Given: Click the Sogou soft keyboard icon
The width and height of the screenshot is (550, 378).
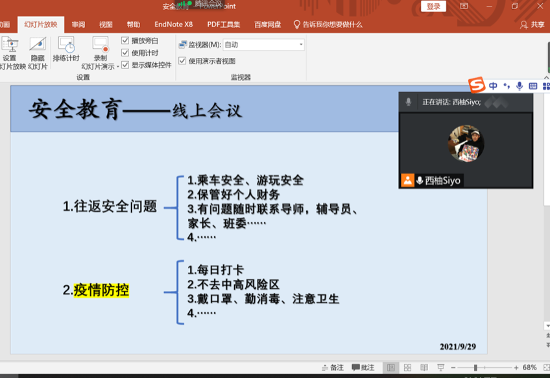Looking at the screenshot, I should 533,86.
